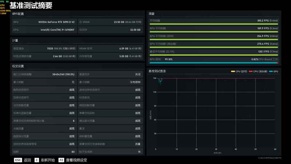The height and width of the screenshot is (164, 291).
Task: Click the 质量 setting value
Action: (138, 144)
